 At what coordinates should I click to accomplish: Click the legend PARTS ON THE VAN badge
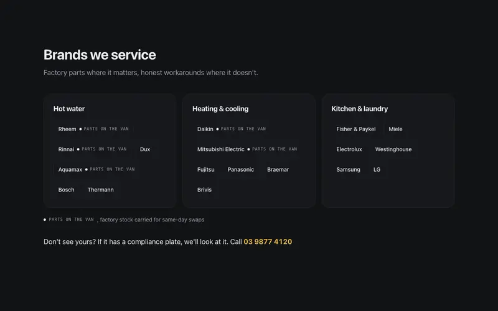coord(69,220)
